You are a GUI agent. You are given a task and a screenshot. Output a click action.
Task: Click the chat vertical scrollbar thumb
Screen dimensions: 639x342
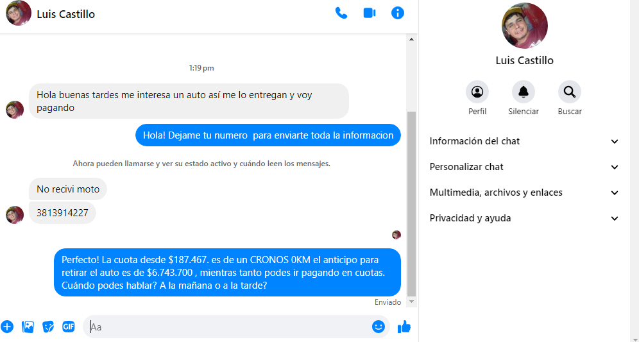(x=412, y=204)
